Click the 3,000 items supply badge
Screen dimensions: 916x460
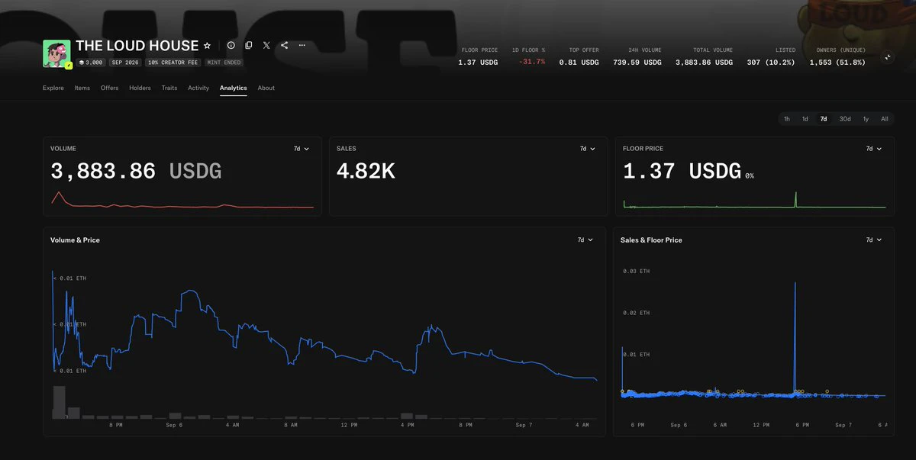[91, 63]
